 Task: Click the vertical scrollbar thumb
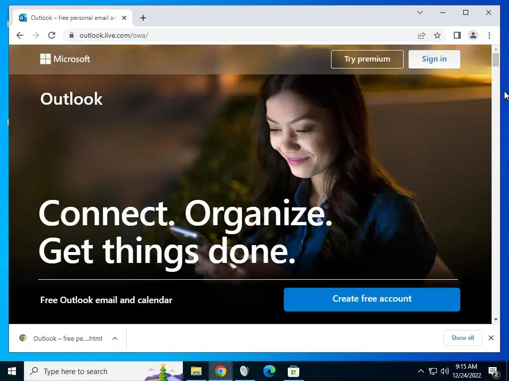496,60
